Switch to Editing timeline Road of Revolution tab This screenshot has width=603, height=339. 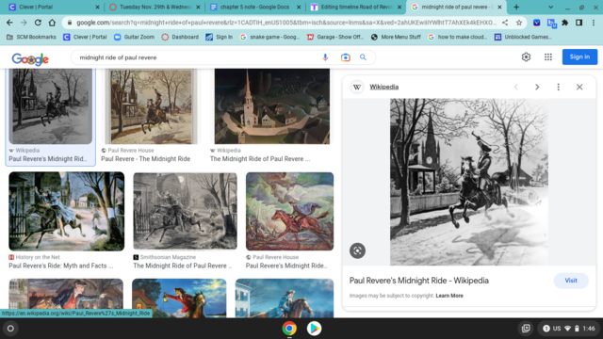(x=356, y=7)
